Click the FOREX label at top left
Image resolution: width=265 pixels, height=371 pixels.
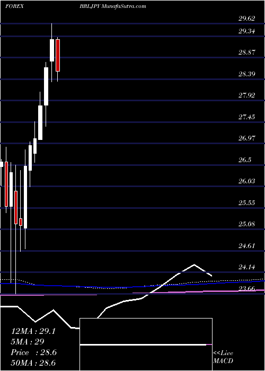(14, 6)
